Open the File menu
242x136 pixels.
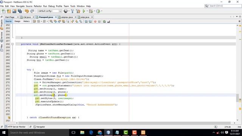2,6
